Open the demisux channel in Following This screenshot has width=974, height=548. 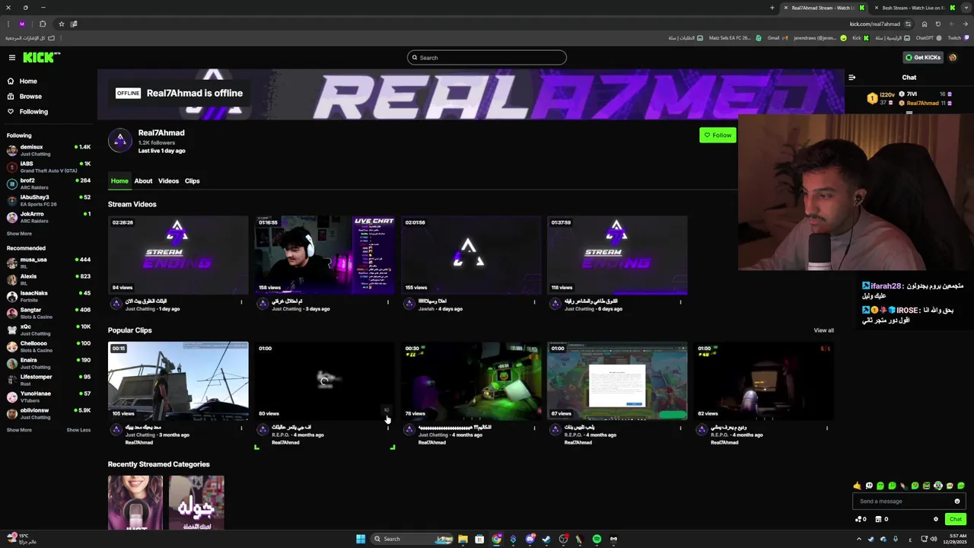(x=48, y=150)
